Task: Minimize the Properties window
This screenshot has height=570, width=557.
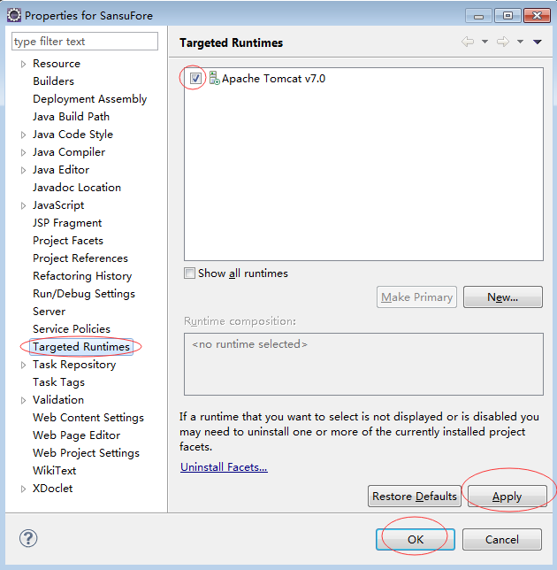Action: coord(479,16)
